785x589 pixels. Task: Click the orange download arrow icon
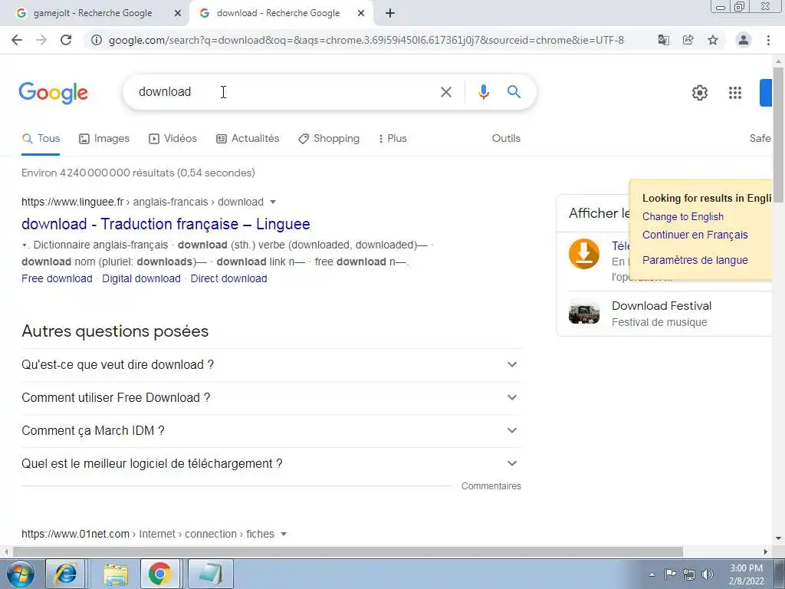pyautogui.click(x=583, y=254)
